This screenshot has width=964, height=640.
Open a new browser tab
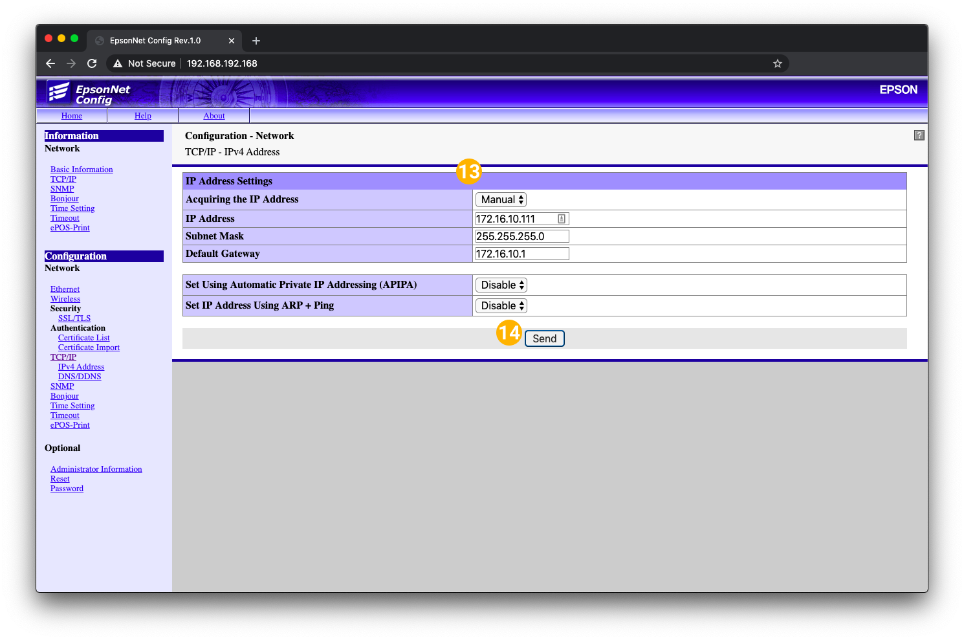[x=256, y=41]
